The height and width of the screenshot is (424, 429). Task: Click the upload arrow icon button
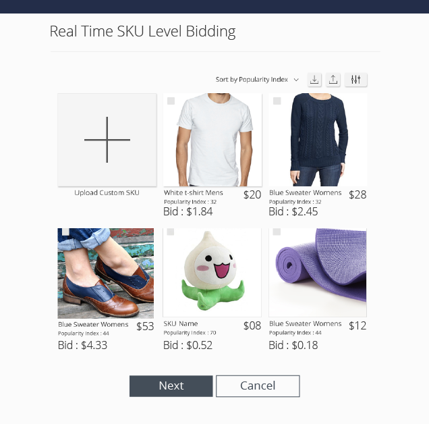(x=333, y=80)
